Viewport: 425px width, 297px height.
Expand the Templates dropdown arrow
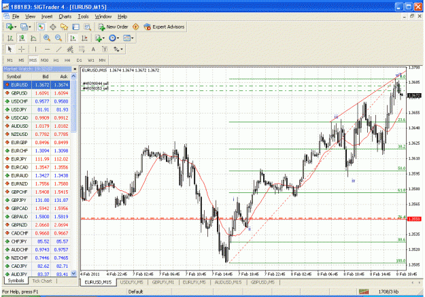click(x=133, y=39)
